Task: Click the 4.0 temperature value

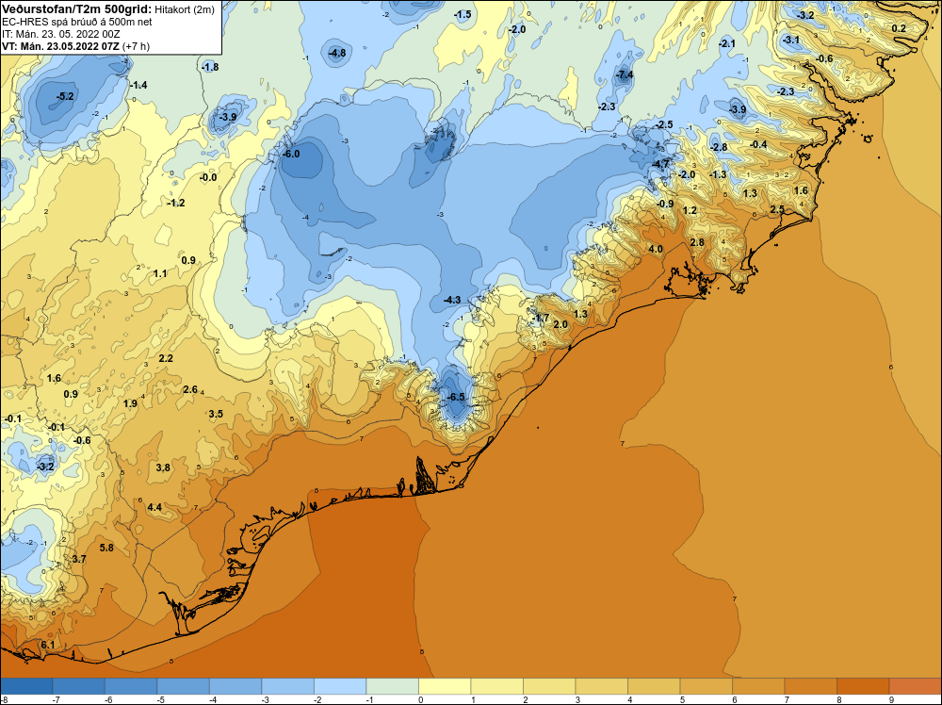Action: (656, 250)
